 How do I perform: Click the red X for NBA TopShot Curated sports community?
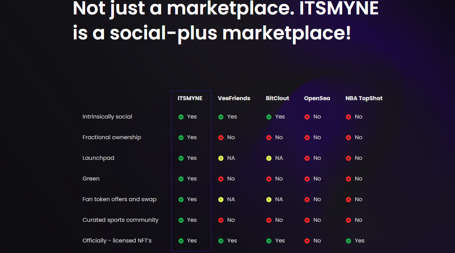348,220
